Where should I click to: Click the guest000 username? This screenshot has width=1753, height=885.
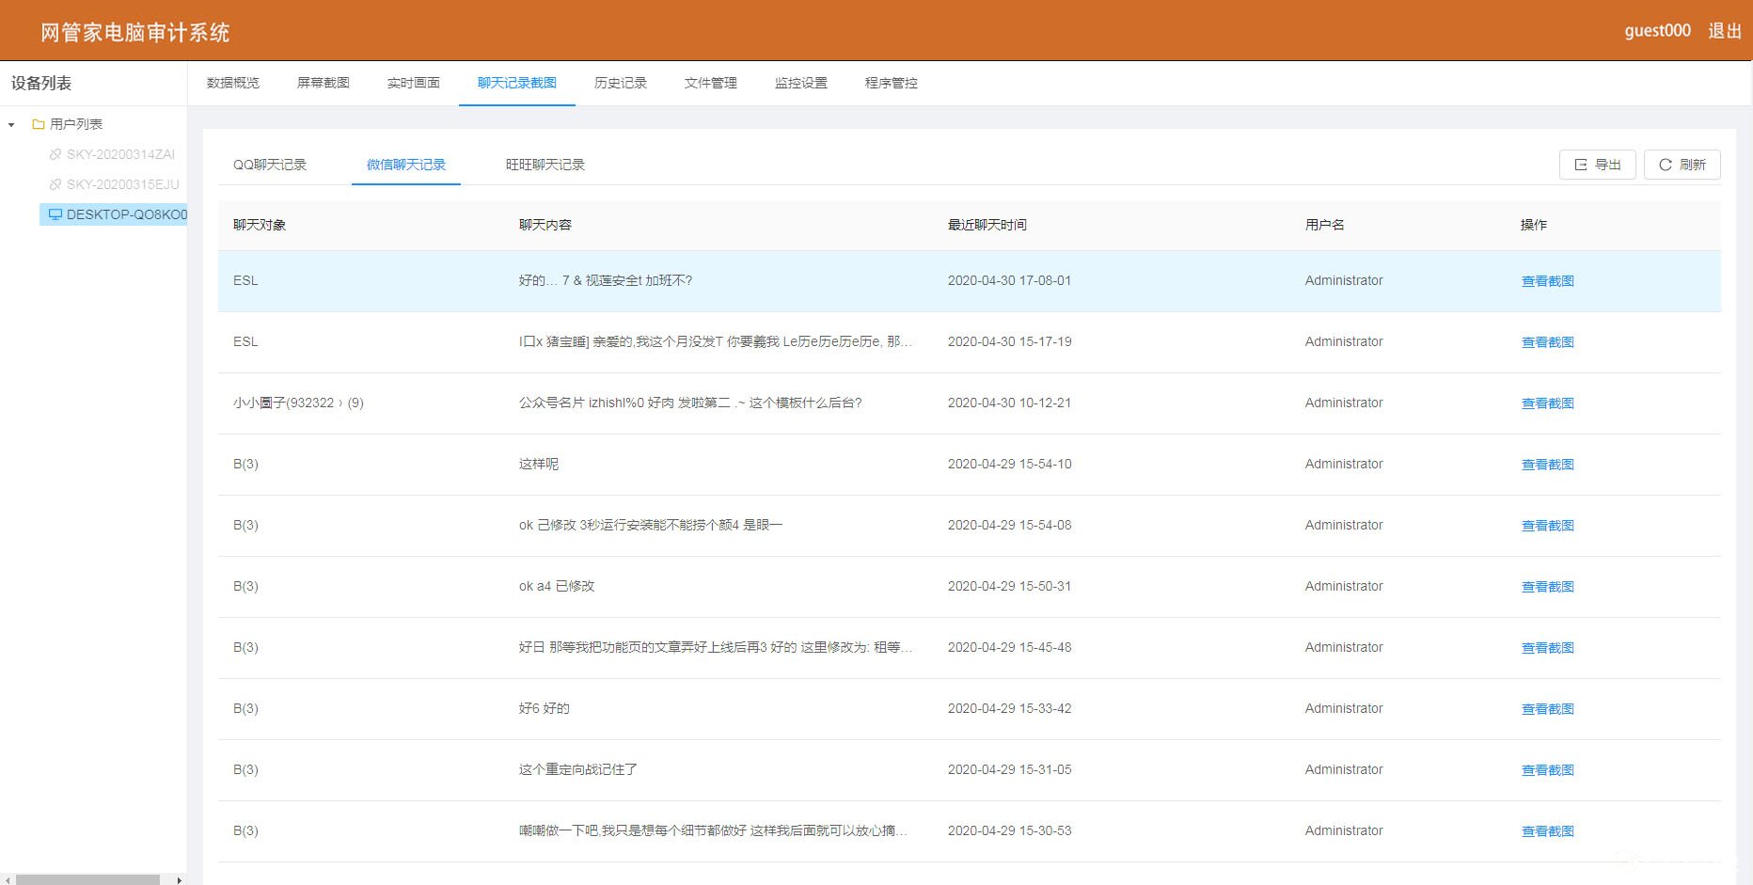1657,31
